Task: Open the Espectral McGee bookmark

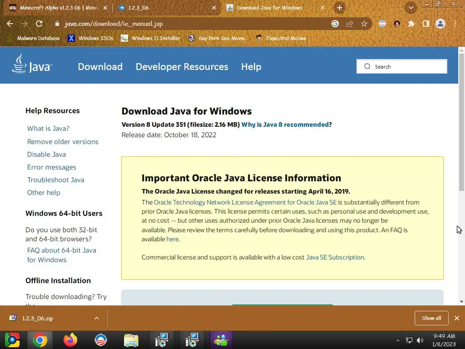Action: pos(281,38)
